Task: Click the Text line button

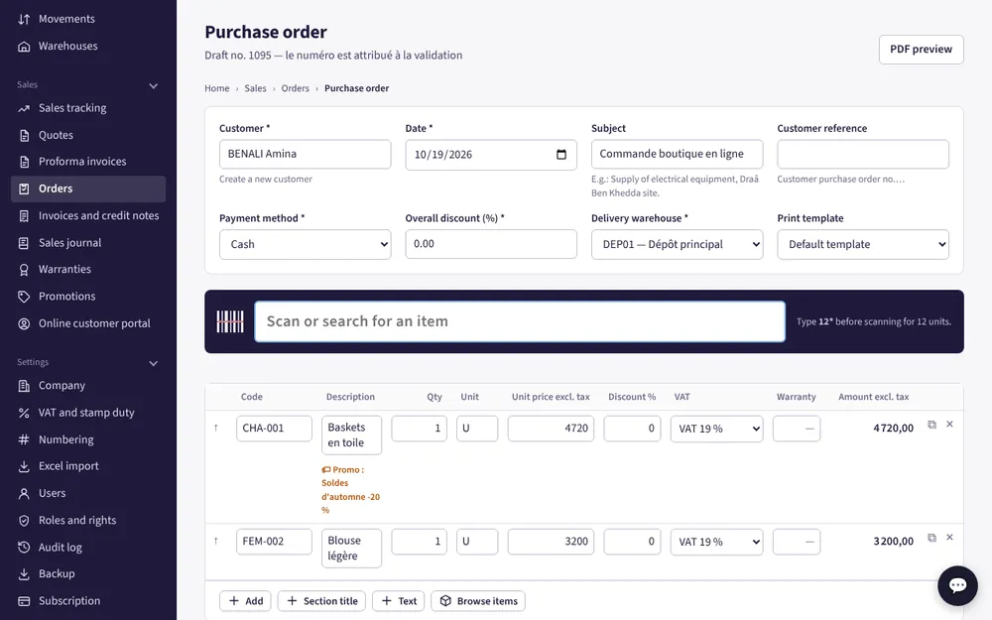Action: [x=399, y=601]
